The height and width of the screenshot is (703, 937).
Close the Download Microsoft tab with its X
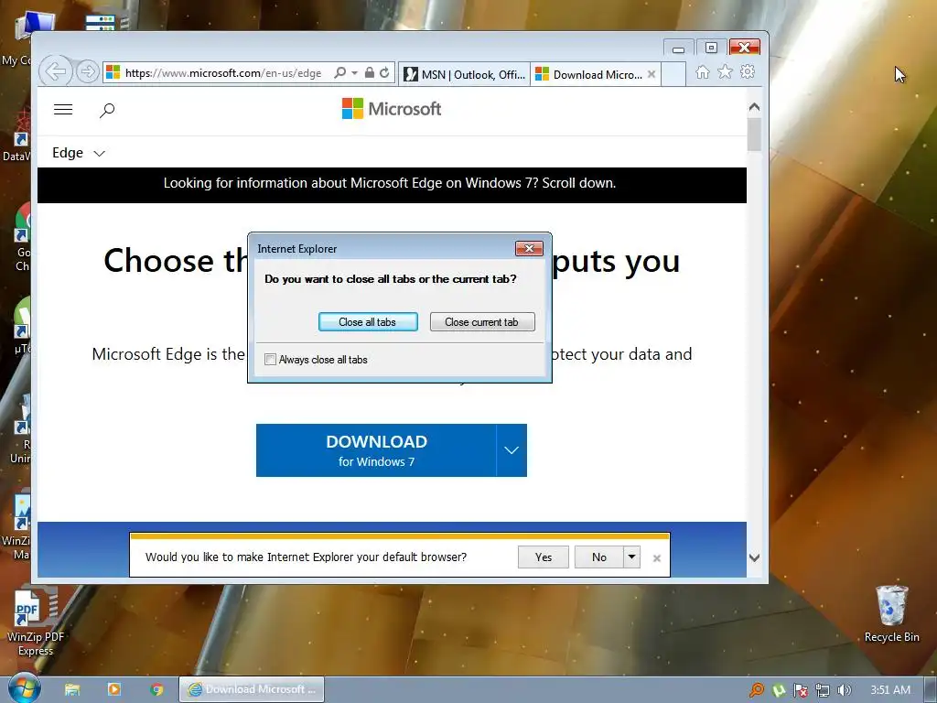coord(652,74)
